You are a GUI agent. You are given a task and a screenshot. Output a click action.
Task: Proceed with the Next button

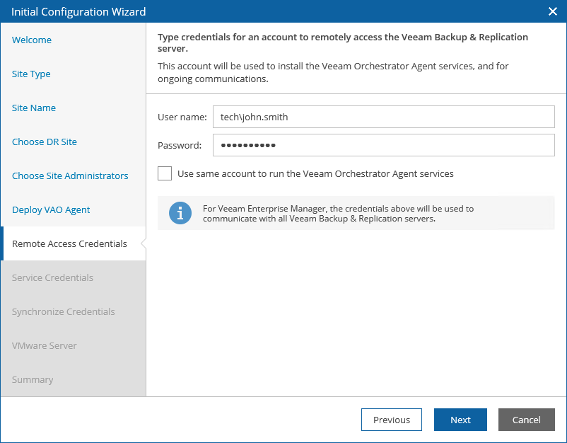click(x=460, y=420)
